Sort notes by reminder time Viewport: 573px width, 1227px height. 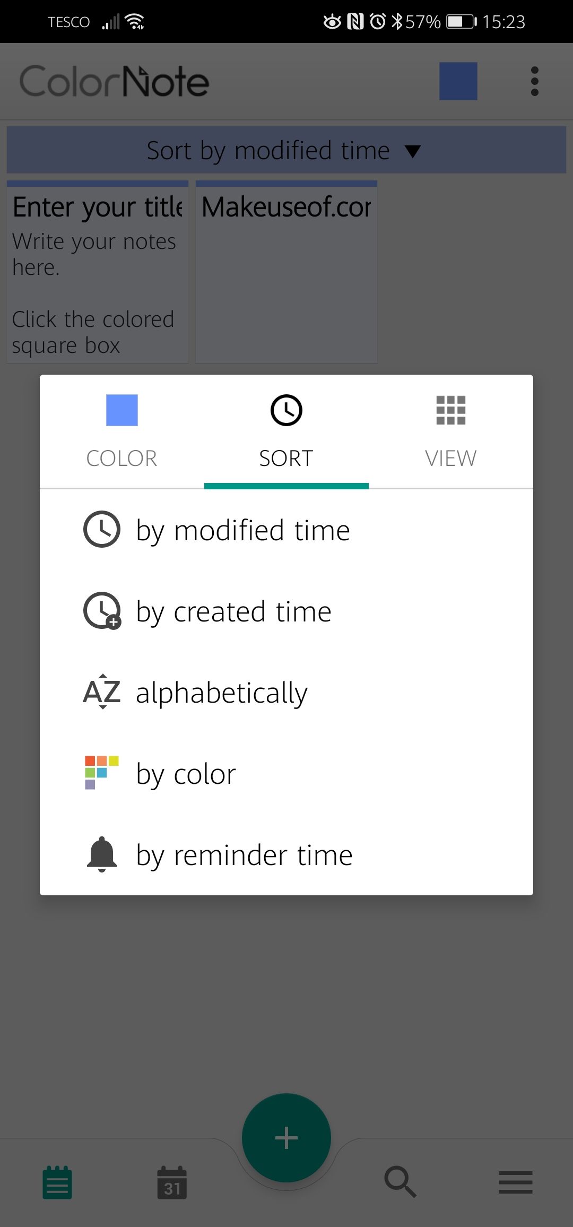(244, 855)
